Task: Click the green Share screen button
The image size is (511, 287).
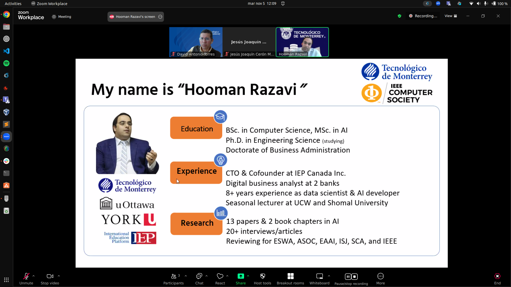Action: click(x=241, y=279)
